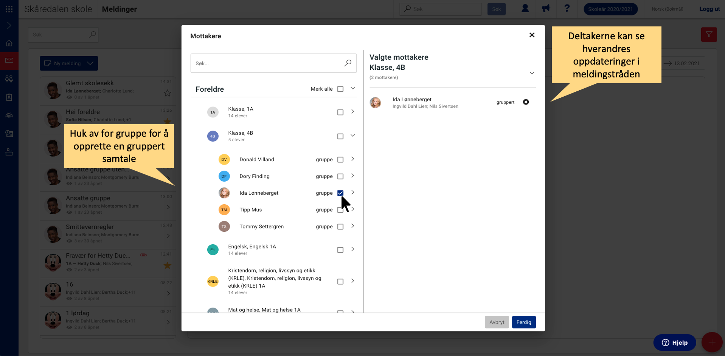The height and width of the screenshot is (356, 725).
Task: Expand Engelsk 1A row chevron
Action: point(352,249)
